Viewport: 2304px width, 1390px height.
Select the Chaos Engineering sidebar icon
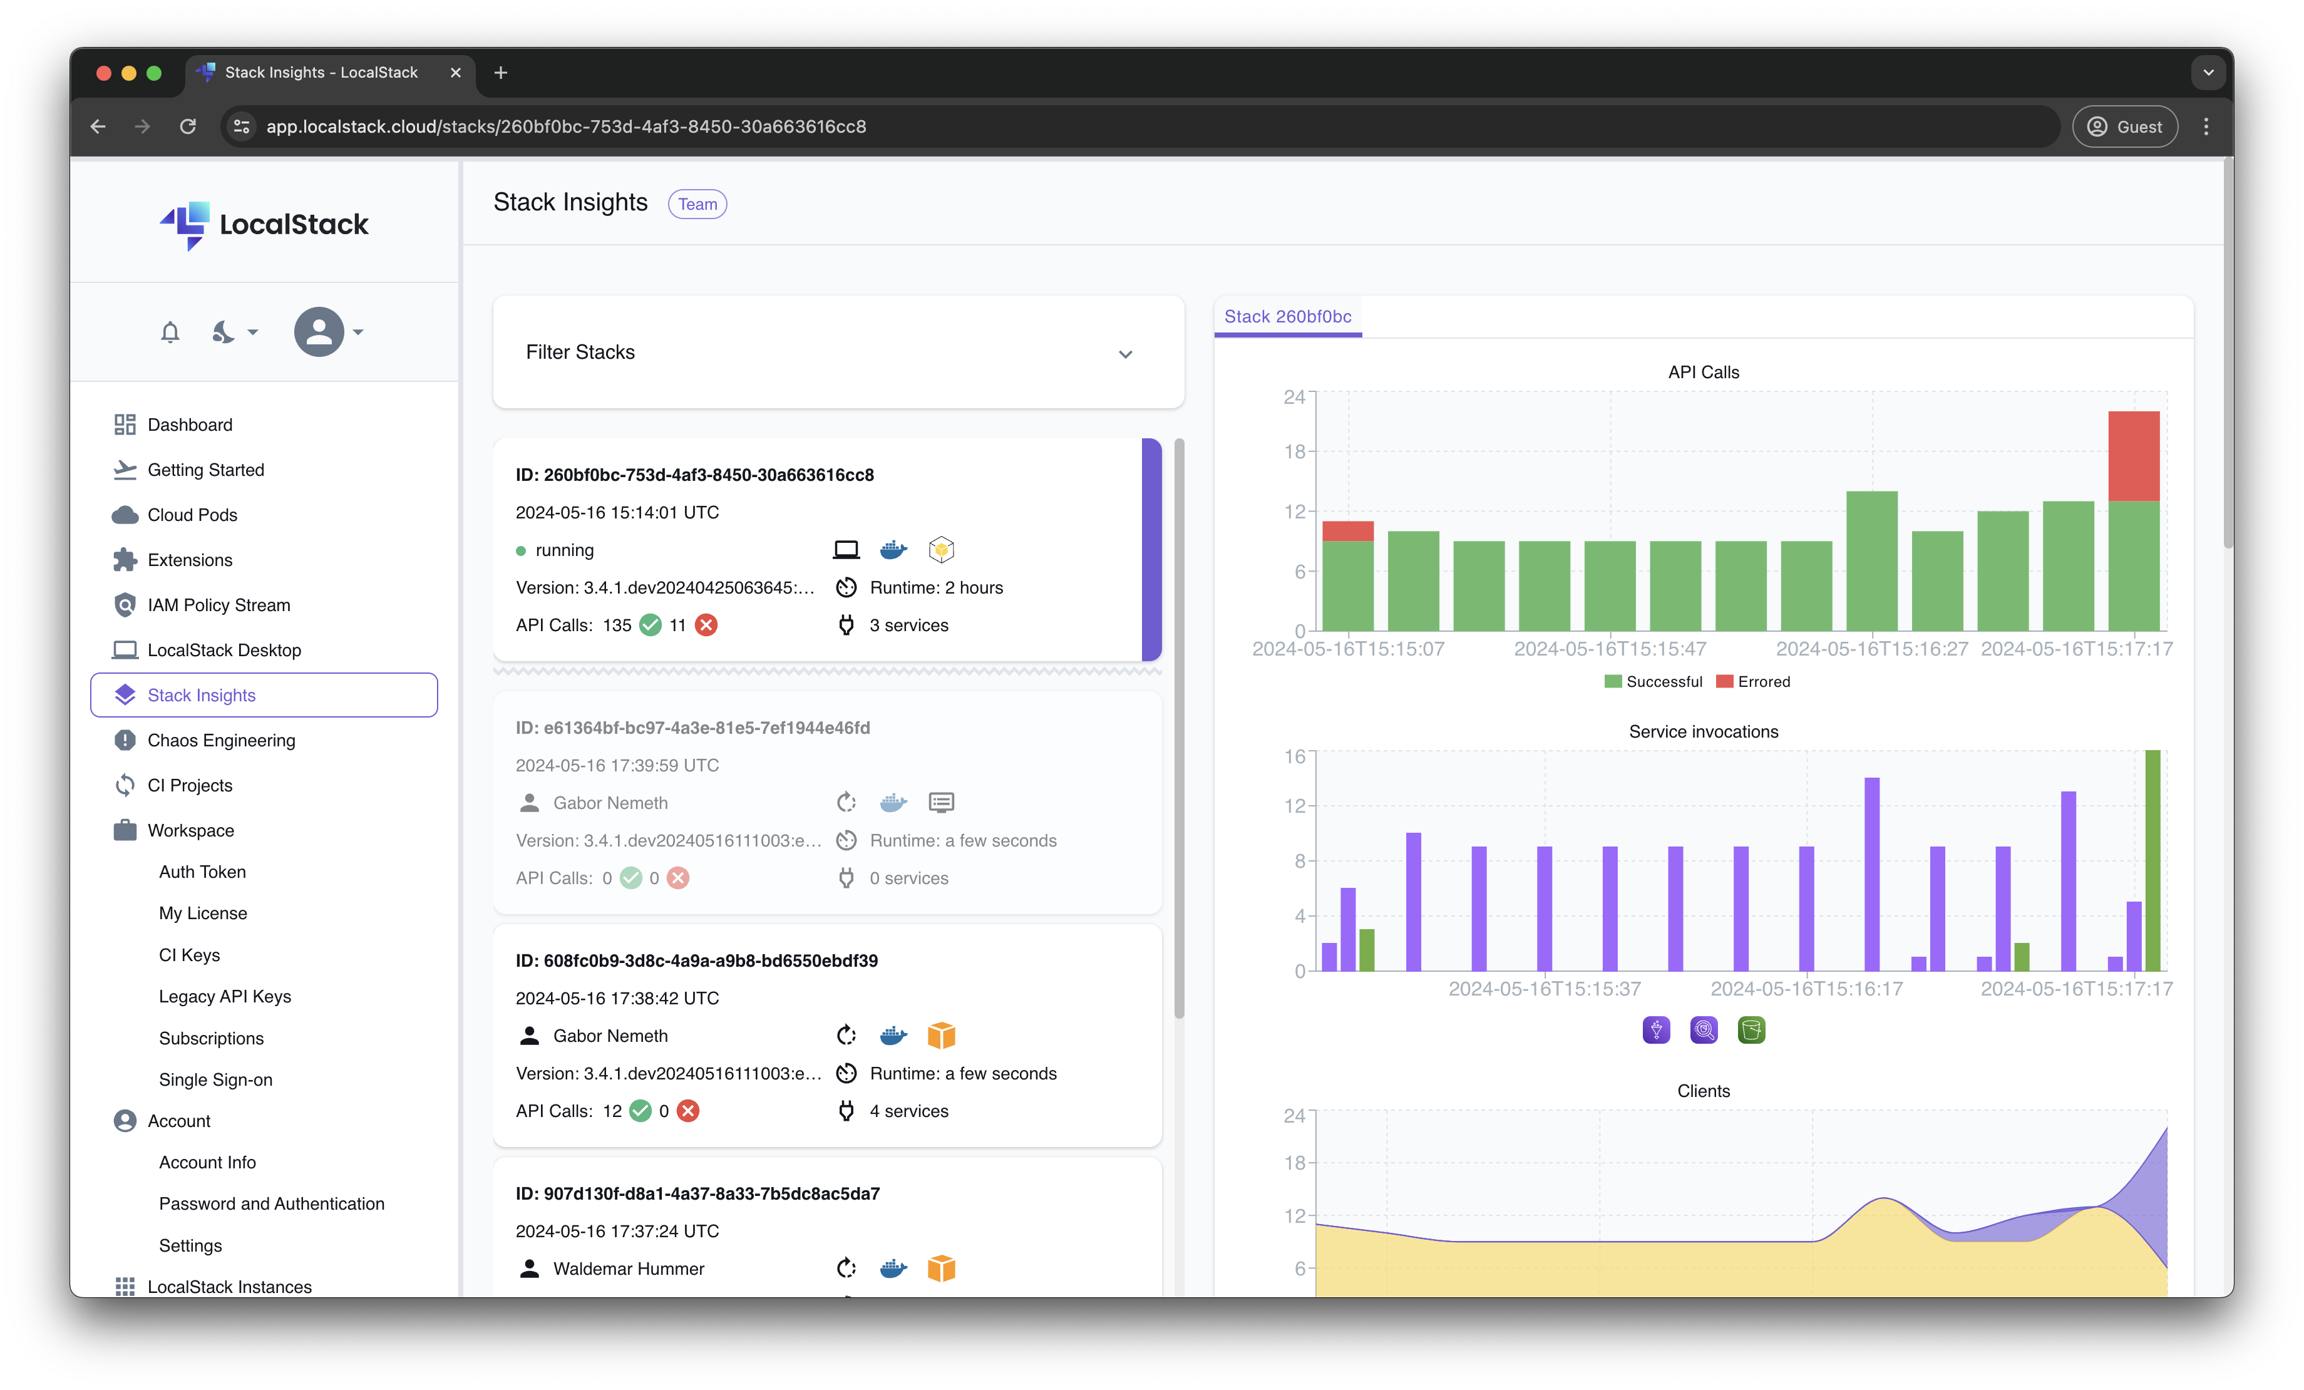pyautogui.click(x=125, y=740)
